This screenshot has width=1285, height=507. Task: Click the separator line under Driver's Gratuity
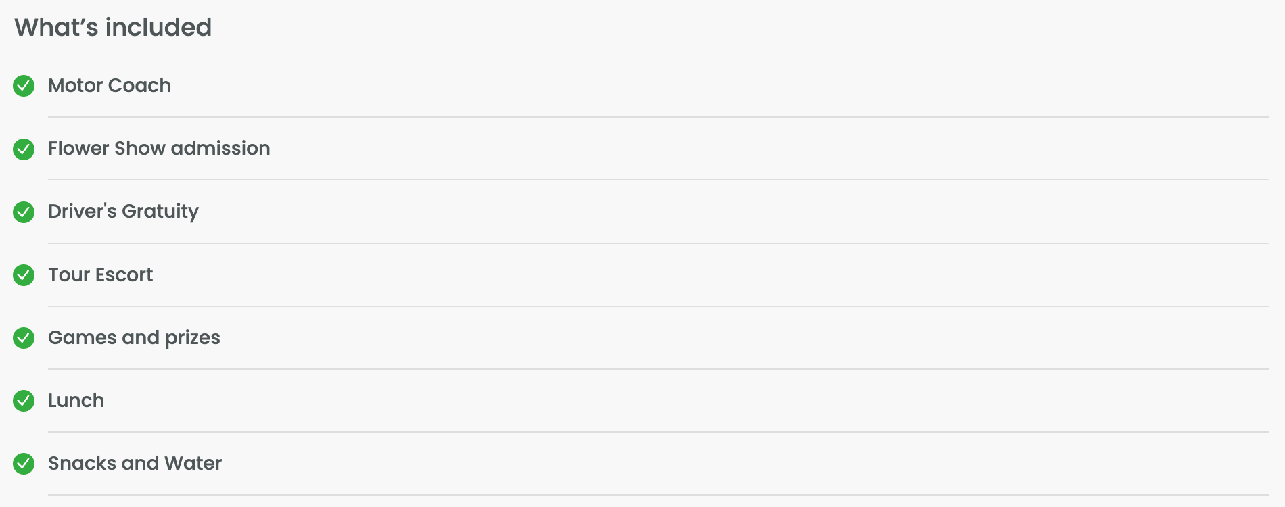click(657, 243)
